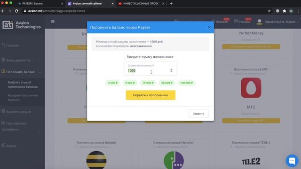Viewport: 301px width, 169px height.
Task: Reload the page with the refresh icon
Action: click(16, 11)
